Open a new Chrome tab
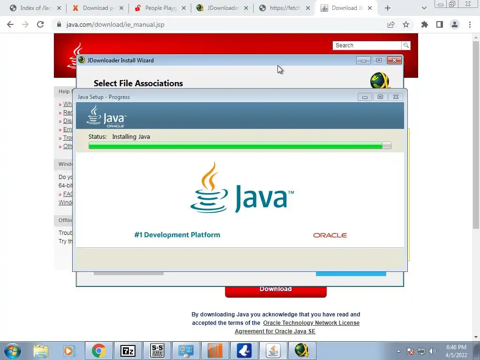 pyautogui.click(x=388, y=8)
